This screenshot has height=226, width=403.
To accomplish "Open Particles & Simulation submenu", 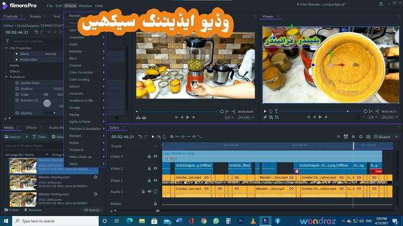I will click(85, 129).
